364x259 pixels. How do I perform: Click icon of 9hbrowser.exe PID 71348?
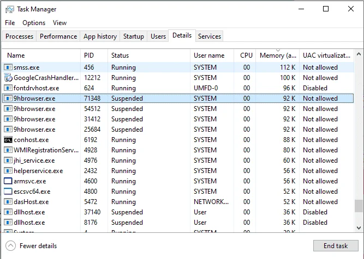[x=8, y=98]
